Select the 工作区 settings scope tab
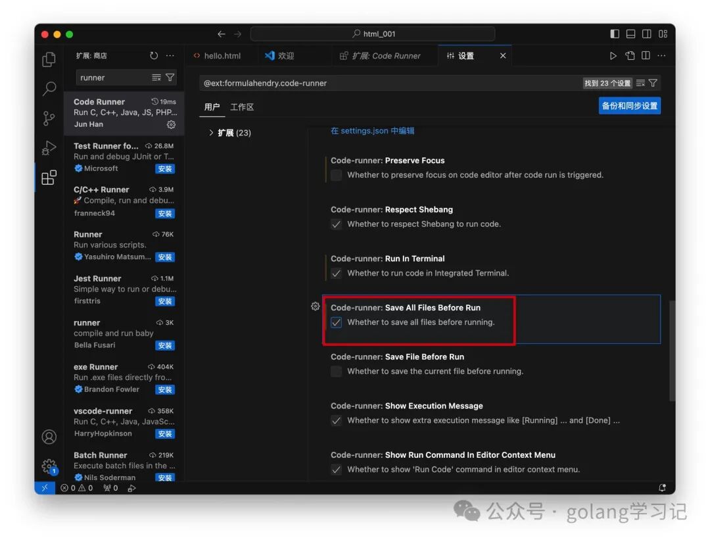This screenshot has height=540, width=710. pyautogui.click(x=242, y=107)
